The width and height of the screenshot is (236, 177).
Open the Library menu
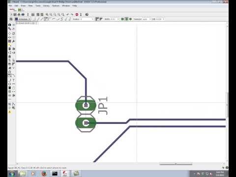pos(46,6)
